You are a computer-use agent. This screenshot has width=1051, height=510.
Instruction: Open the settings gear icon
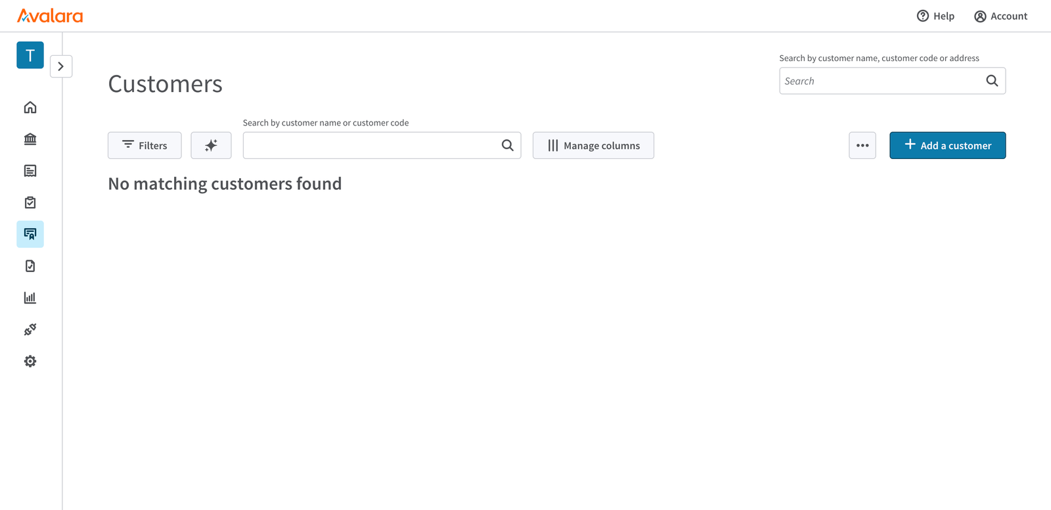point(30,361)
